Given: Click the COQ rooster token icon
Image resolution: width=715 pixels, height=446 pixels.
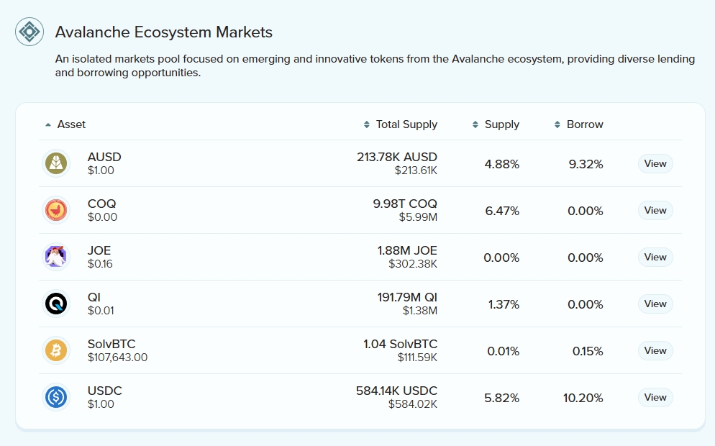Looking at the screenshot, I should tap(56, 210).
